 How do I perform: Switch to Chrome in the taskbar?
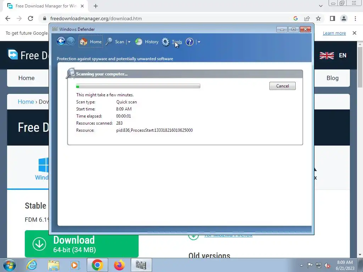(97, 265)
